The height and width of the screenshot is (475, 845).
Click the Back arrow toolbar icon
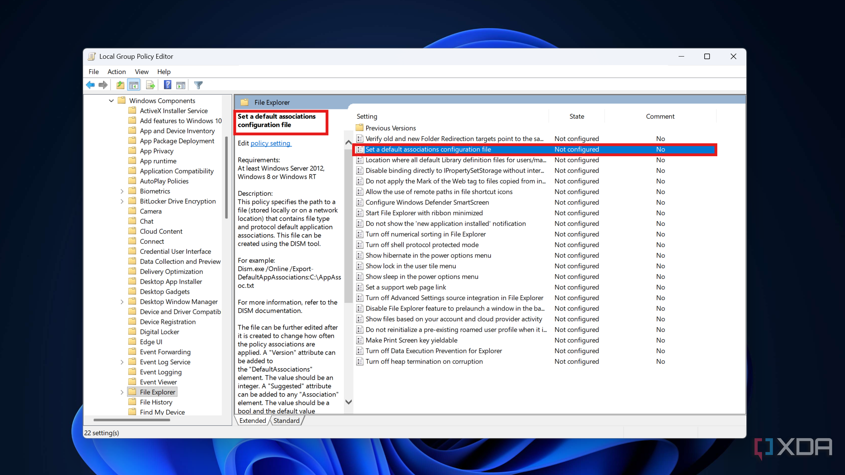(90, 85)
